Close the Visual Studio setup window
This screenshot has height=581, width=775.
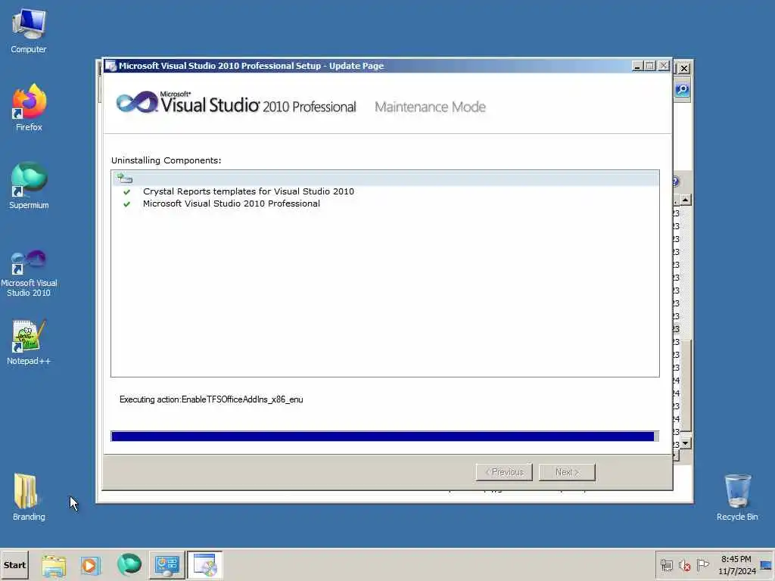pyautogui.click(x=664, y=66)
